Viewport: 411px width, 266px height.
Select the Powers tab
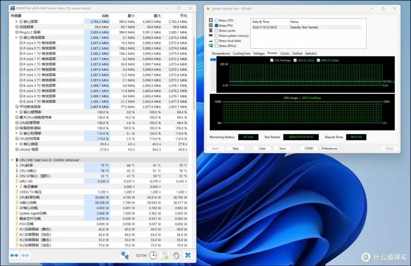click(272, 53)
